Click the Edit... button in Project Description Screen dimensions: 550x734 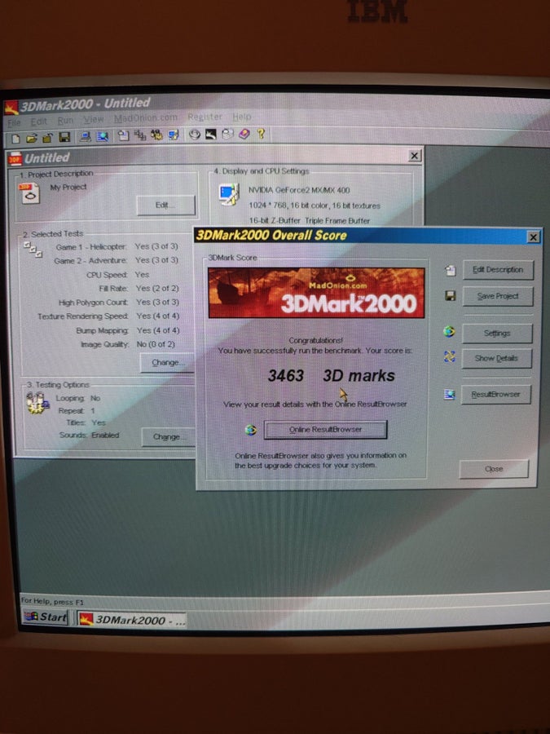click(165, 205)
